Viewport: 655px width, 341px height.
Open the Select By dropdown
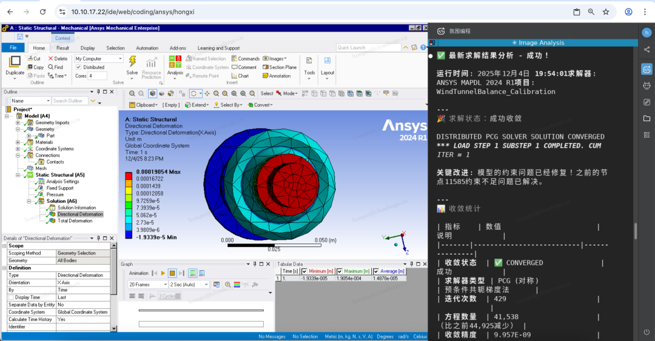point(228,105)
